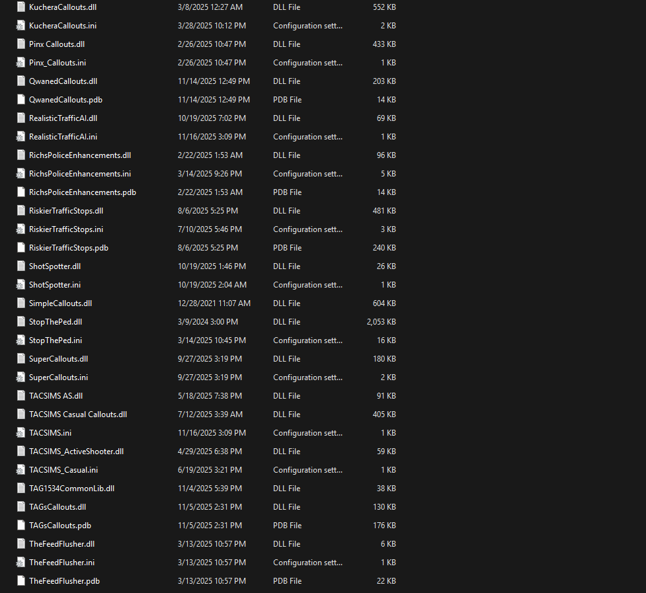
Task: Select TACSIMS Casual Callouts.dll file
Action: [x=77, y=415]
